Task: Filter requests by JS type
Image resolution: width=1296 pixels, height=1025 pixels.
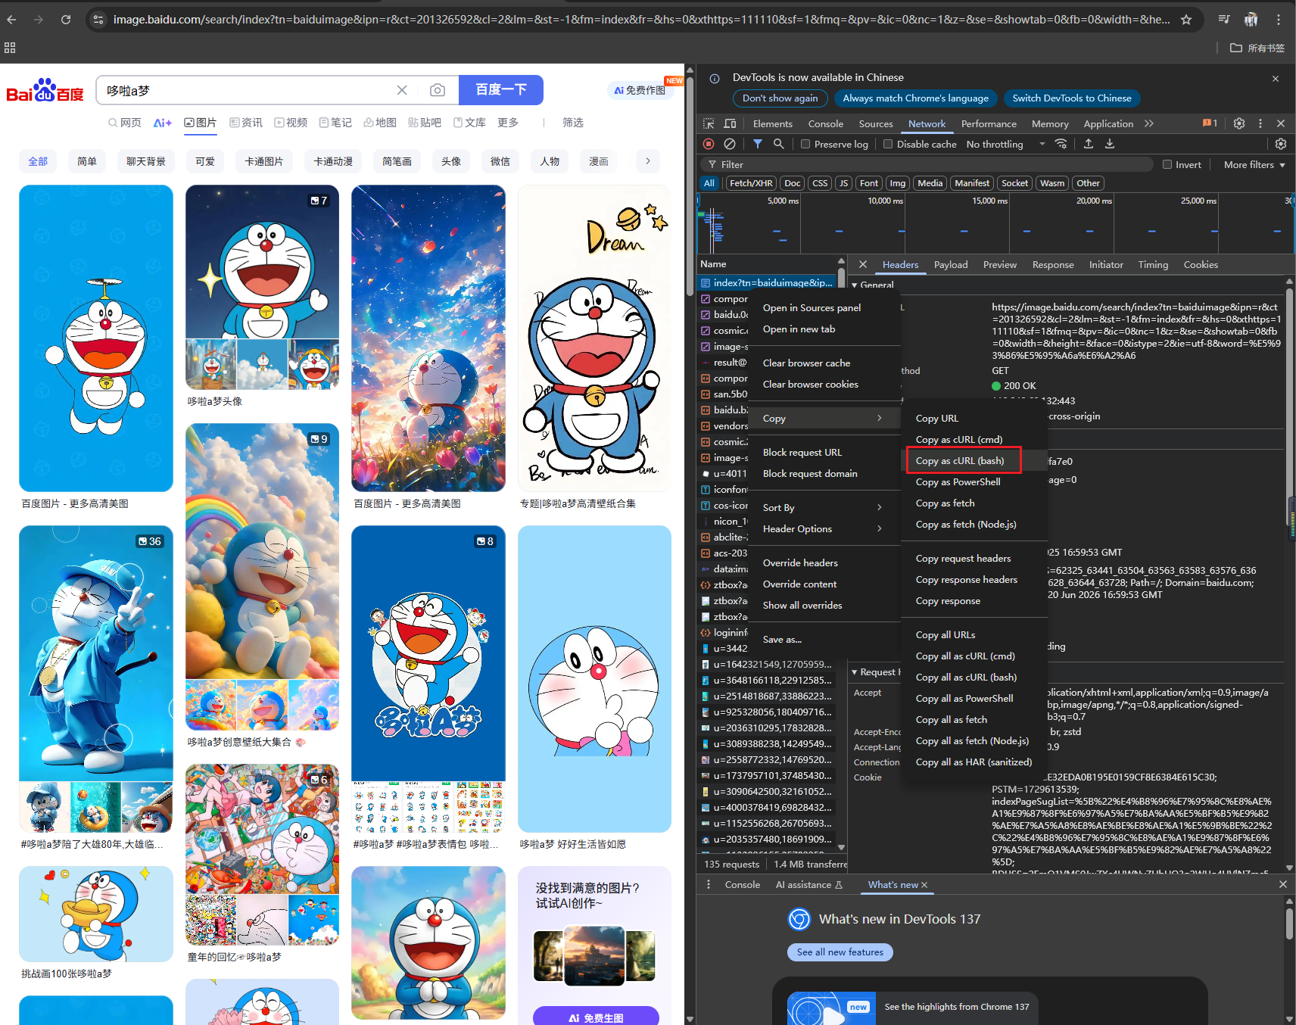Action: [843, 183]
